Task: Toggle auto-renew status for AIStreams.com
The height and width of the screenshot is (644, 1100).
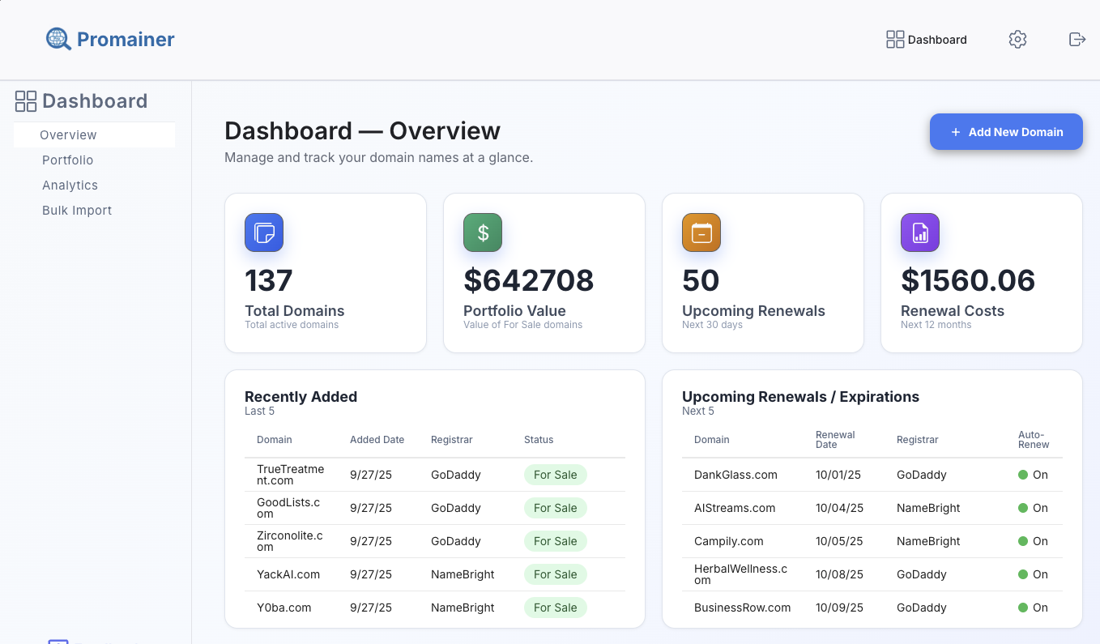Action: pyautogui.click(x=1033, y=508)
